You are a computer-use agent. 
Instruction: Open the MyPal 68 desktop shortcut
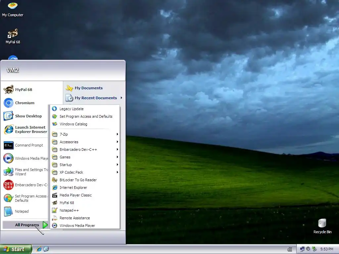pyautogui.click(x=13, y=36)
